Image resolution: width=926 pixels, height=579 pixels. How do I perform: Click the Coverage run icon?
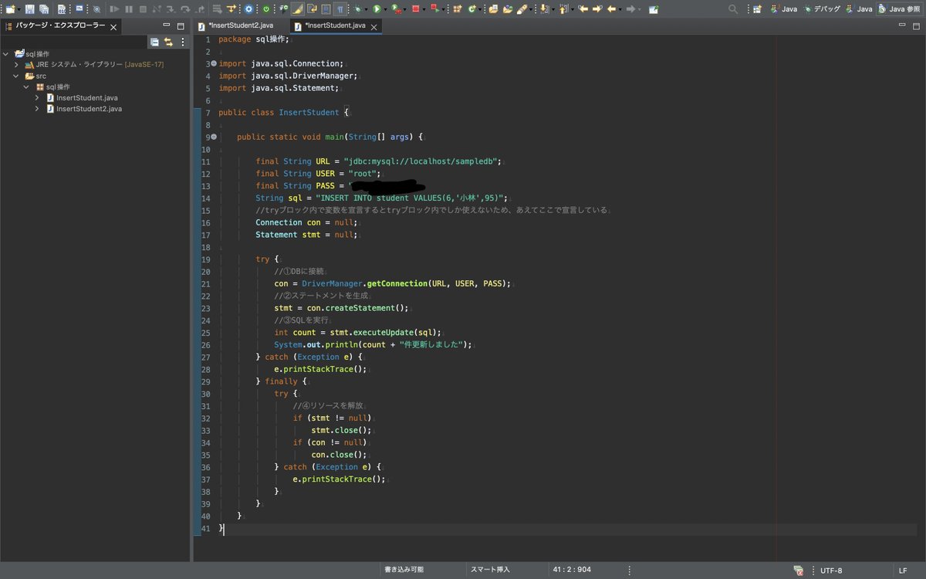(397, 9)
